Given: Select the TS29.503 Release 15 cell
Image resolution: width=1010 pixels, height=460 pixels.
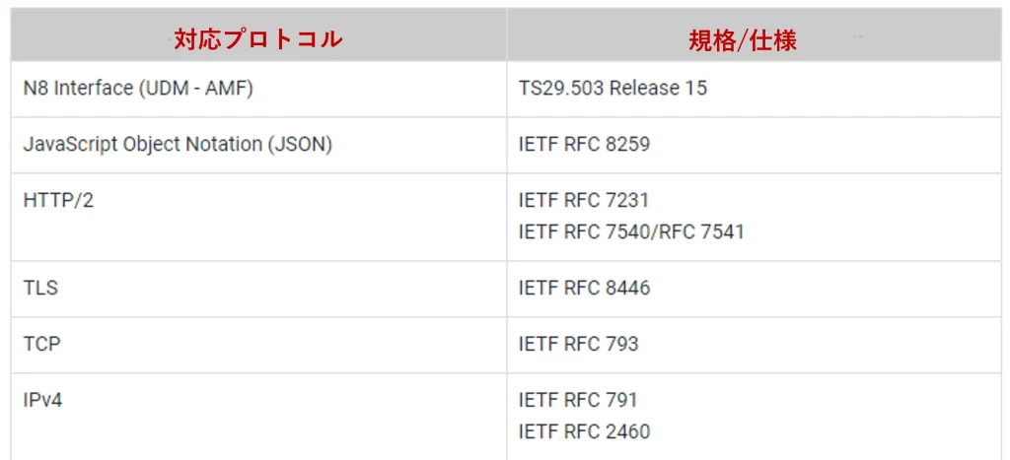Looking at the screenshot, I should click(x=755, y=89).
